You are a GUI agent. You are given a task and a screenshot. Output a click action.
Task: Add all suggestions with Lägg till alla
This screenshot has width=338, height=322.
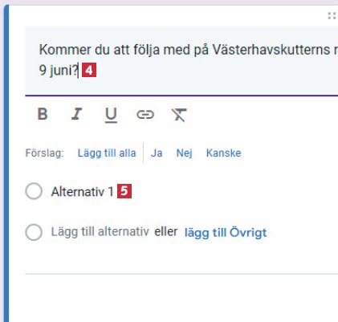(x=107, y=153)
